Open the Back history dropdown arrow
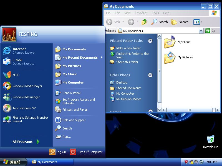The image size is (222, 166). click(x=123, y=22)
